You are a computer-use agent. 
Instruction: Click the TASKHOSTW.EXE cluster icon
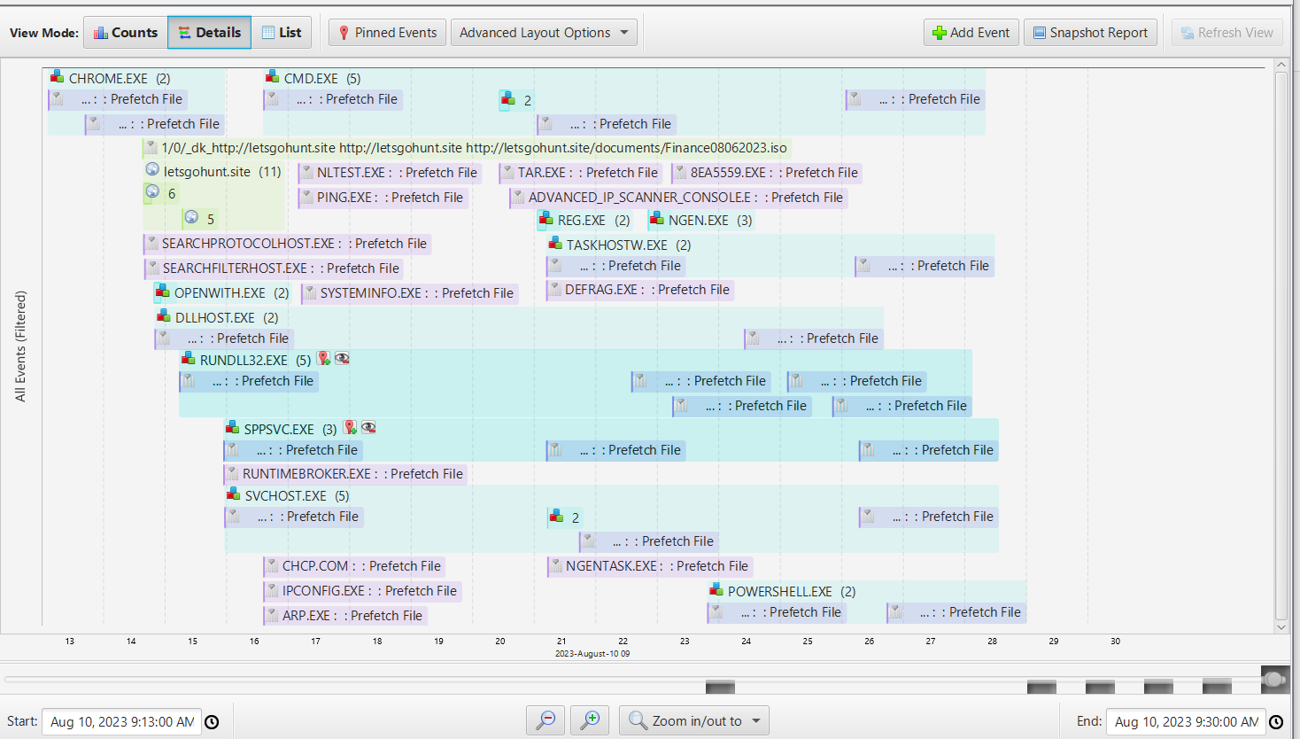tap(555, 244)
